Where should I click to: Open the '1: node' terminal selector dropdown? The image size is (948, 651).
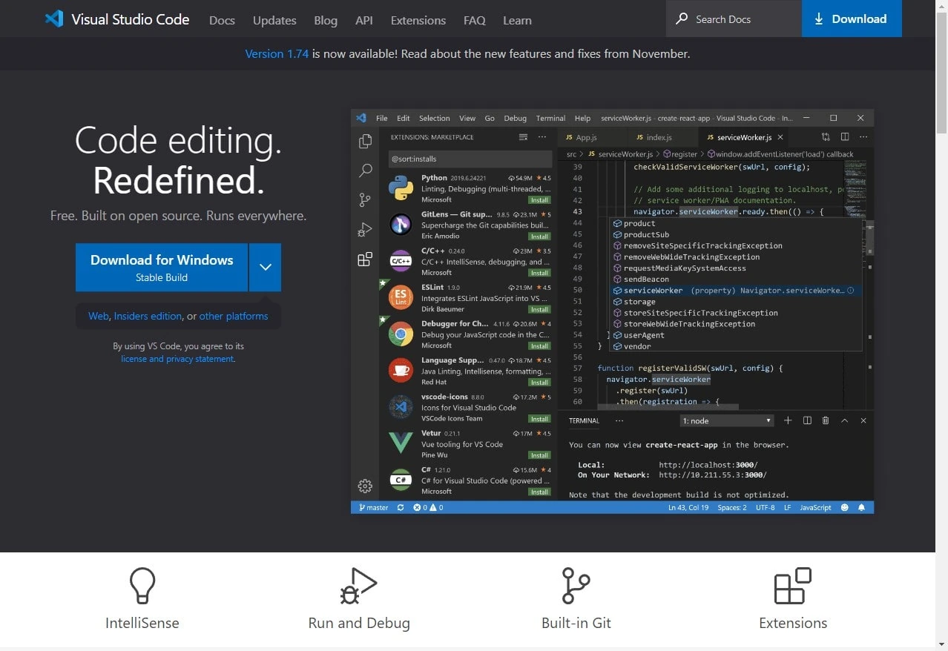[x=725, y=420]
